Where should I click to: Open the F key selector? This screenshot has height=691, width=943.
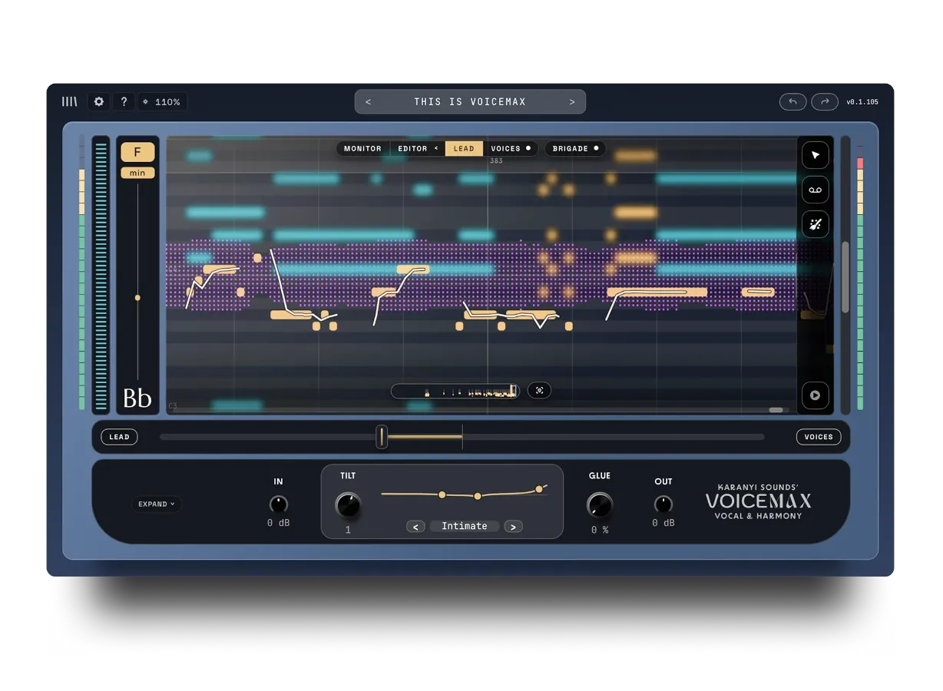point(137,152)
